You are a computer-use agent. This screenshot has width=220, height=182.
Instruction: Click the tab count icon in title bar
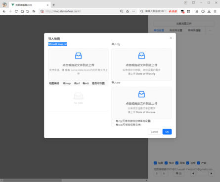click(x=186, y=2)
